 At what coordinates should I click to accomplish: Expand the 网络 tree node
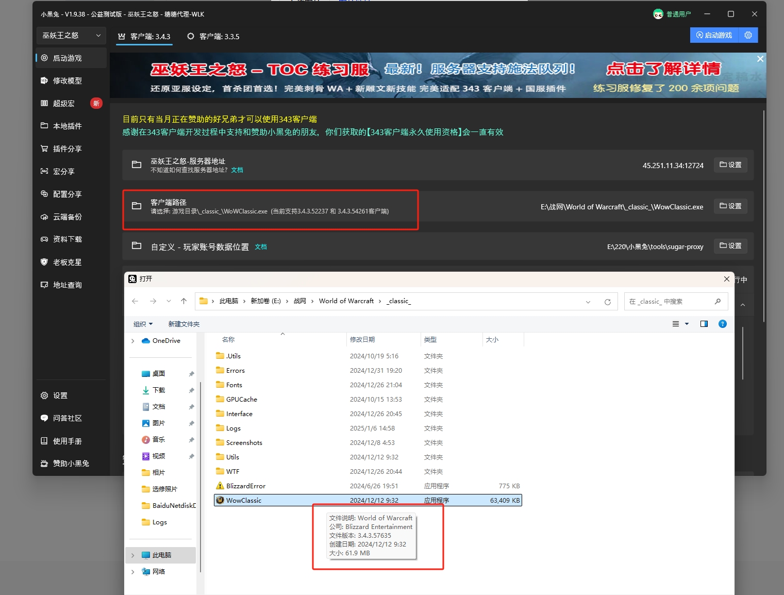tap(133, 572)
